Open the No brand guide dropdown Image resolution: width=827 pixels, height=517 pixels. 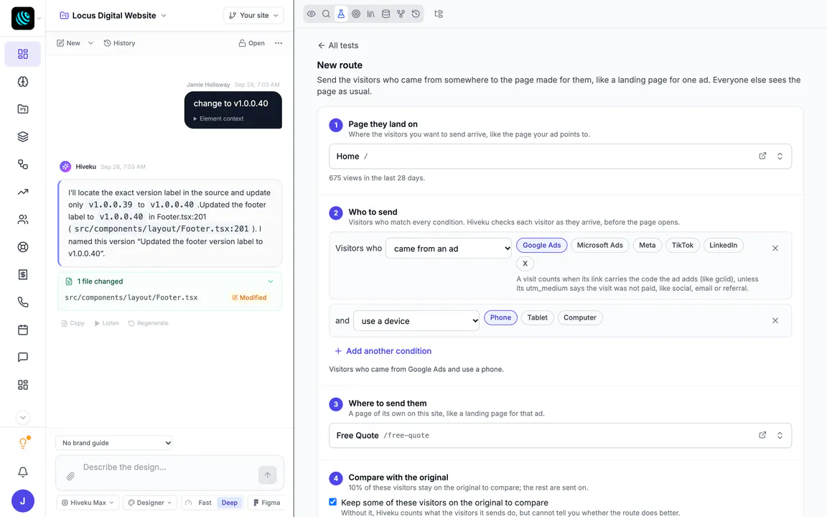(x=114, y=442)
